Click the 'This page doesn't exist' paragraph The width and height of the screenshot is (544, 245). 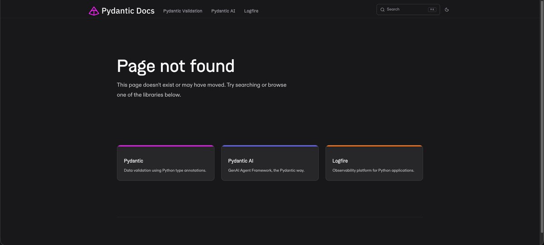click(x=202, y=90)
